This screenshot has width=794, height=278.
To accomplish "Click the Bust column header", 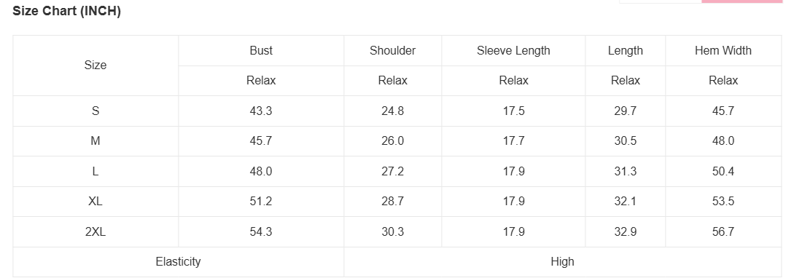I will pyautogui.click(x=261, y=50).
